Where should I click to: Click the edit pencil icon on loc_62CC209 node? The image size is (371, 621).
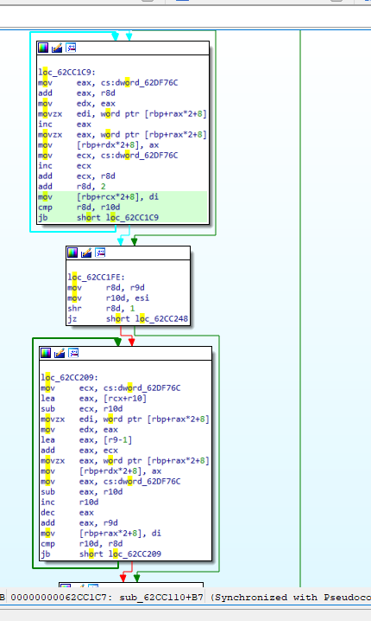(x=60, y=353)
